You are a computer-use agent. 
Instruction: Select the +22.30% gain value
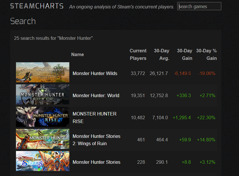(206, 118)
